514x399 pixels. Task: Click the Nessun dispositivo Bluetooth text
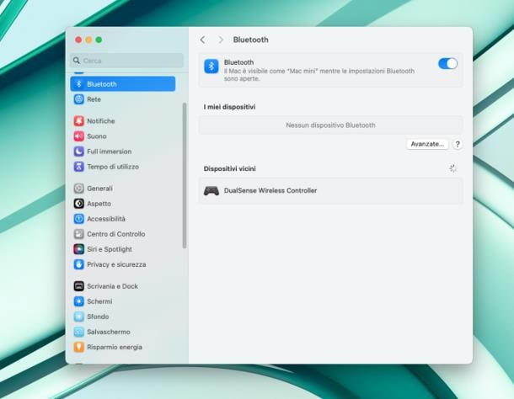tap(330, 125)
